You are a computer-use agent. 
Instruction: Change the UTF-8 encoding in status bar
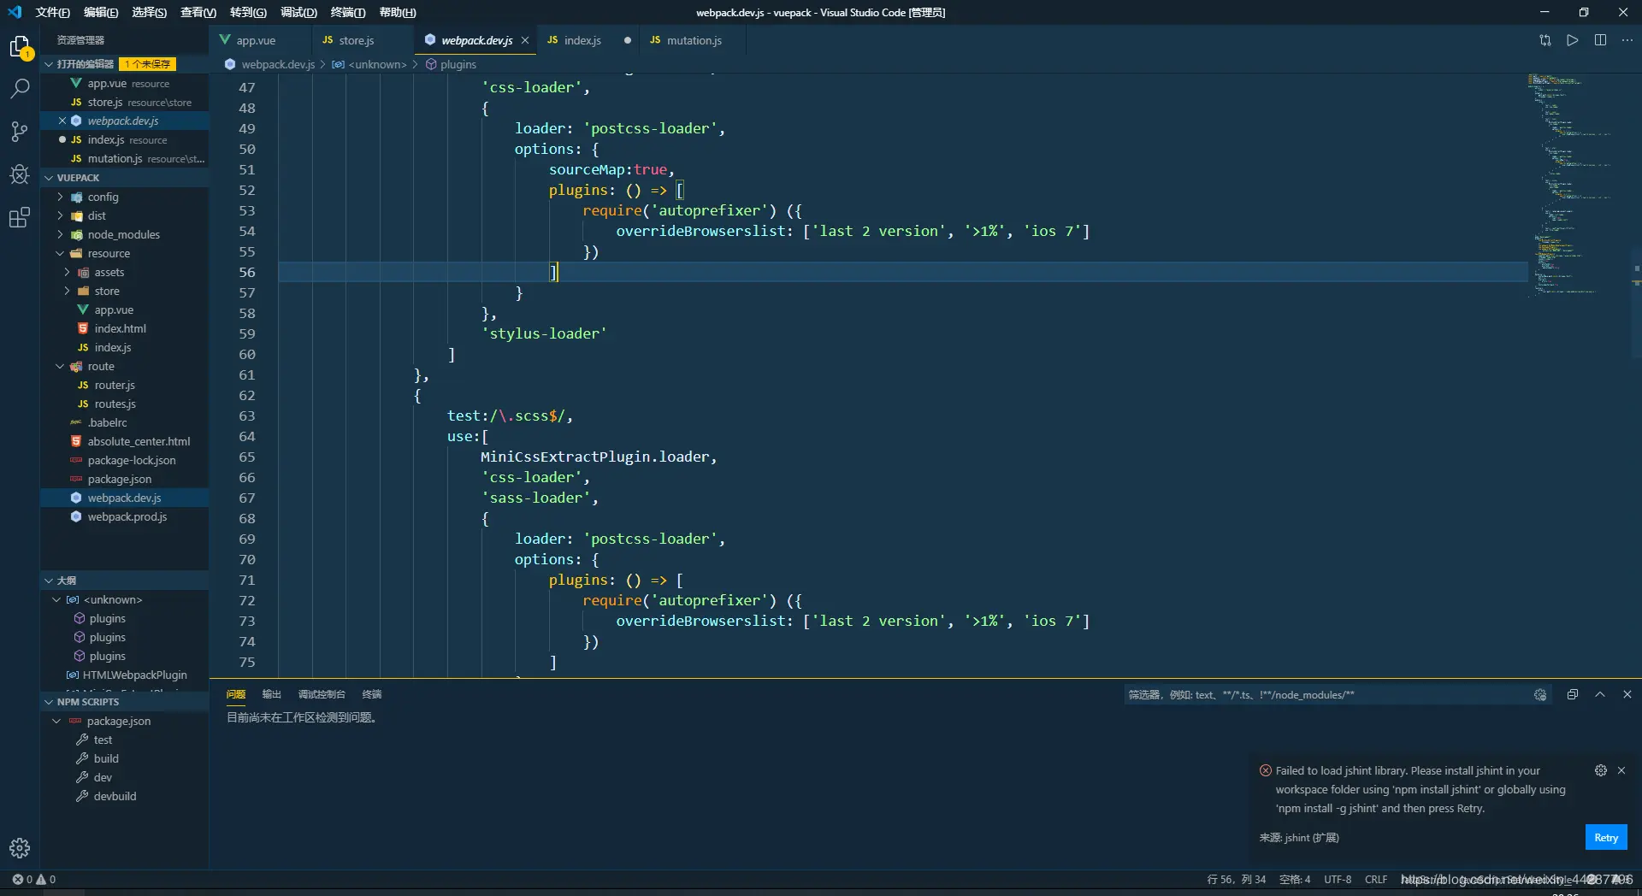click(x=1338, y=879)
